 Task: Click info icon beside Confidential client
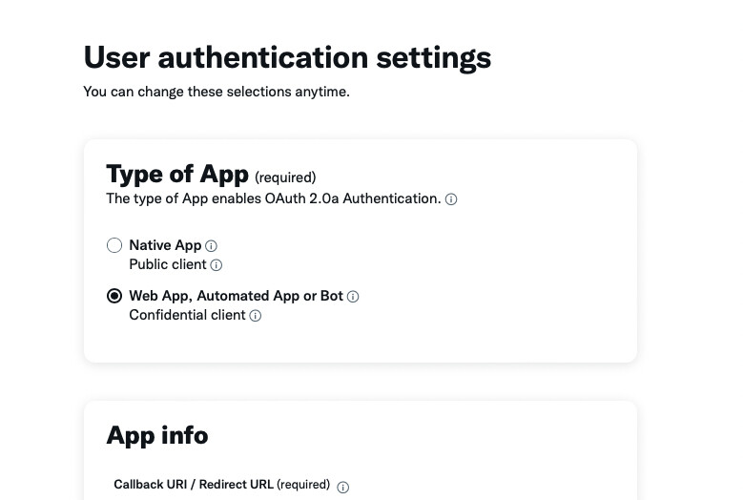click(x=255, y=316)
